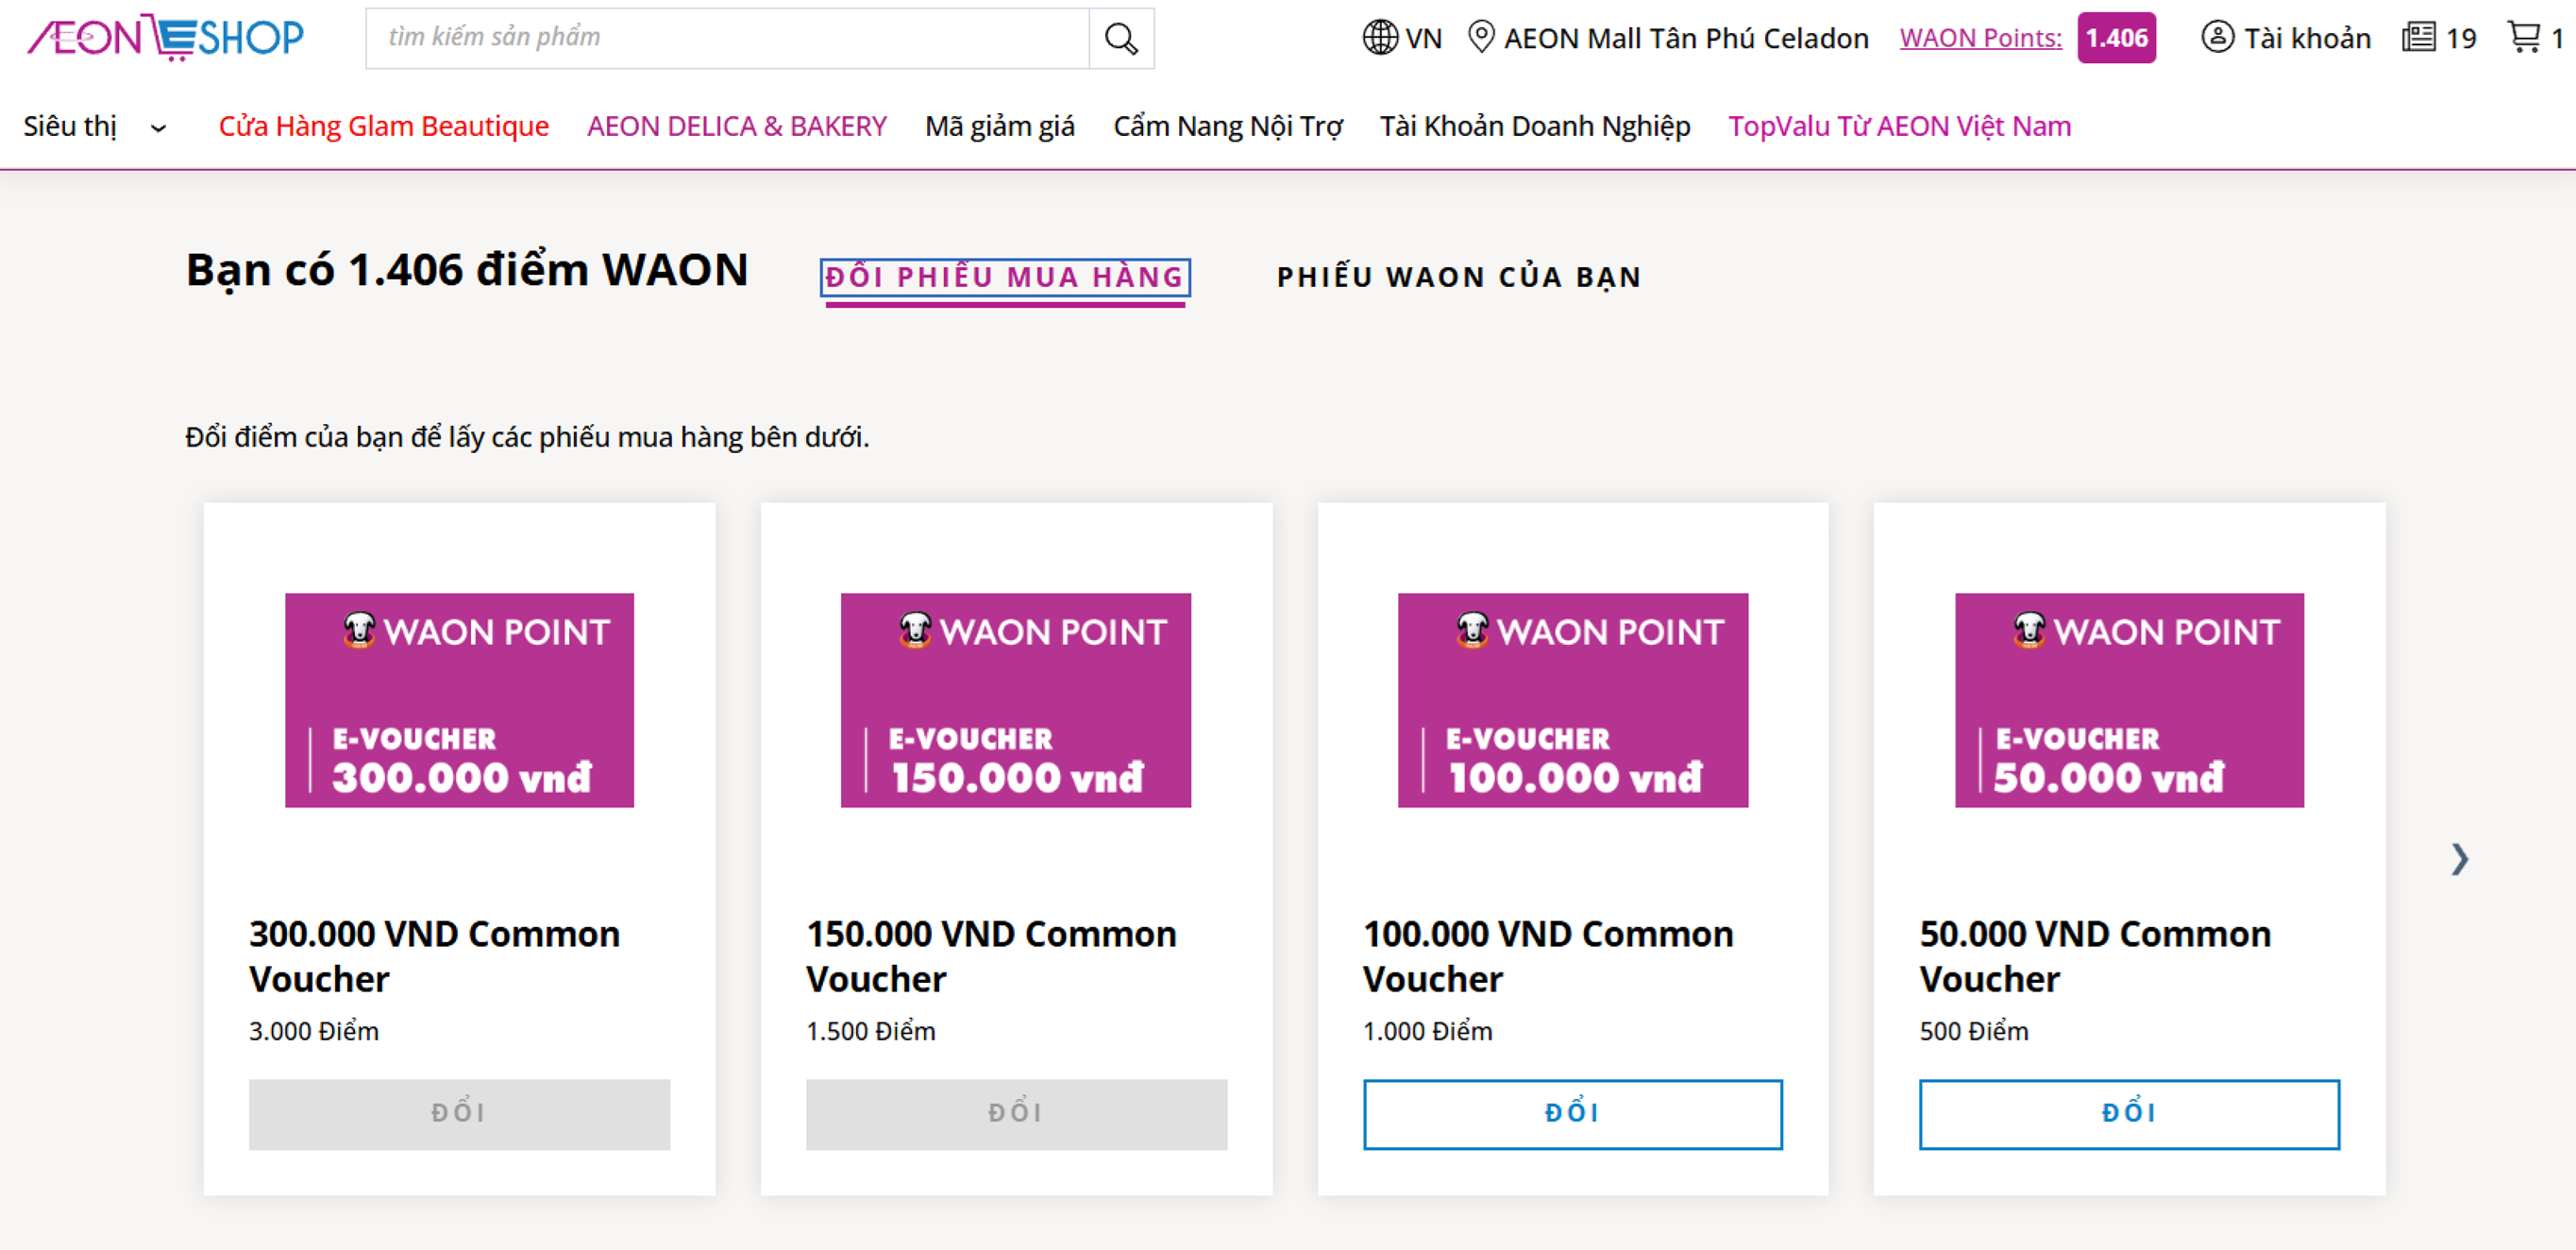Click the store location pin icon
This screenshot has height=1250, width=2576.
1480,37
